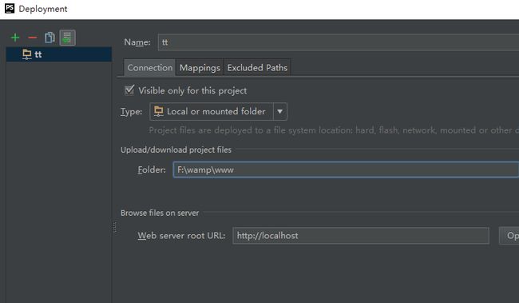Click the server icon next to tt
This screenshot has height=303, width=519.
[x=27, y=54]
